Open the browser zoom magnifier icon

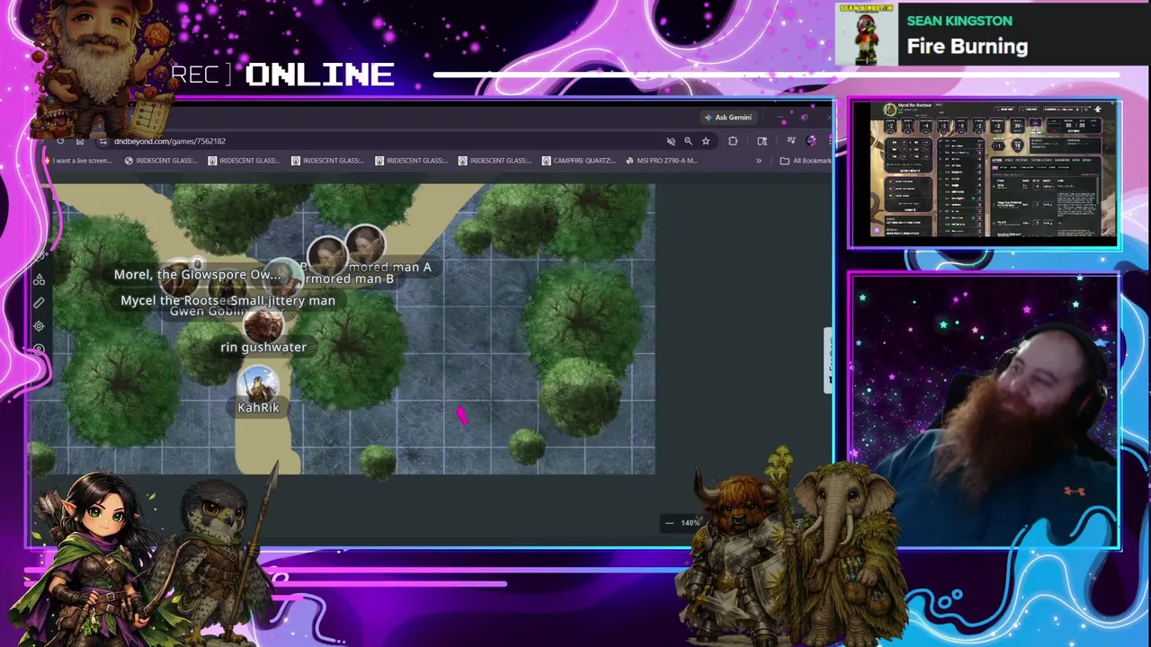(688, 141)
